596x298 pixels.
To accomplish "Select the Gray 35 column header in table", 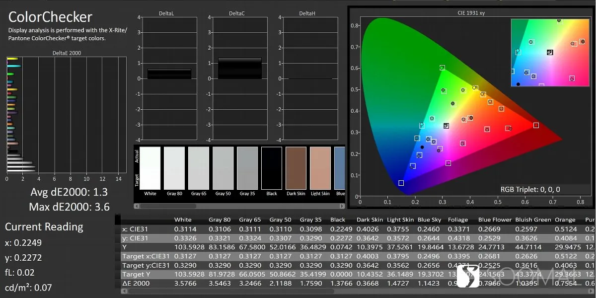I will (310, 220).
